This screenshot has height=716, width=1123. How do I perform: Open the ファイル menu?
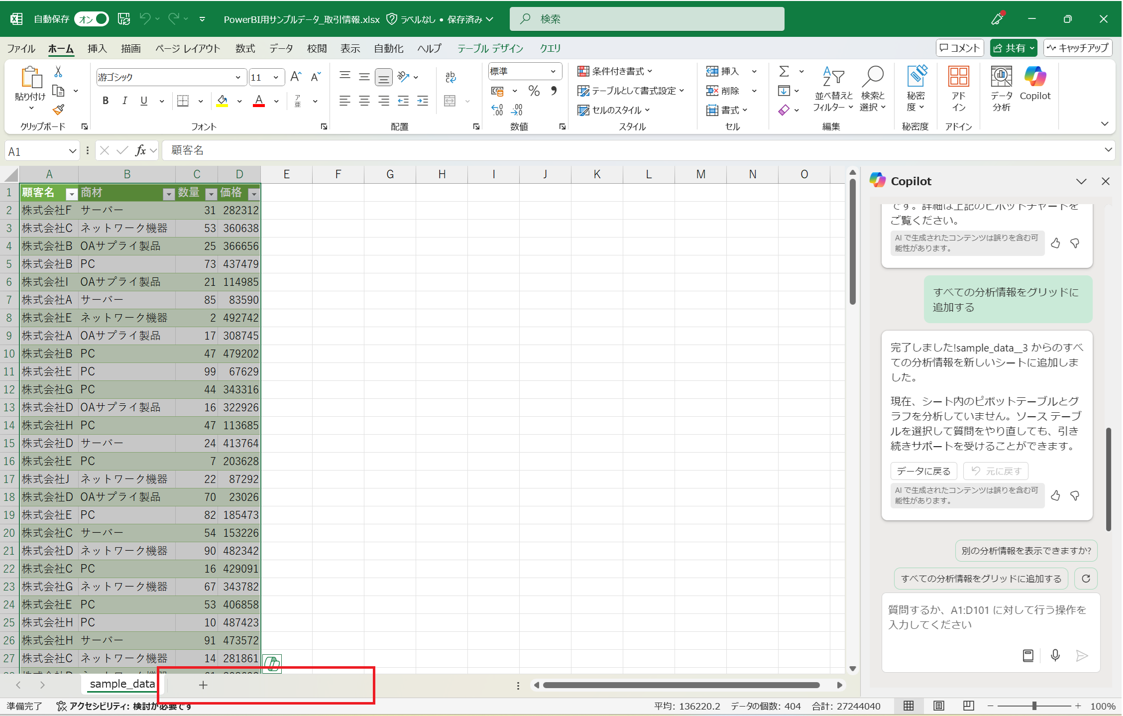click(21, 48)
